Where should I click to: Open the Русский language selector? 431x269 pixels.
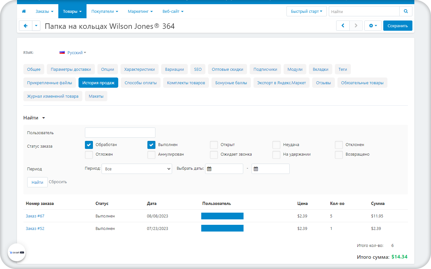tap(77, 53)
